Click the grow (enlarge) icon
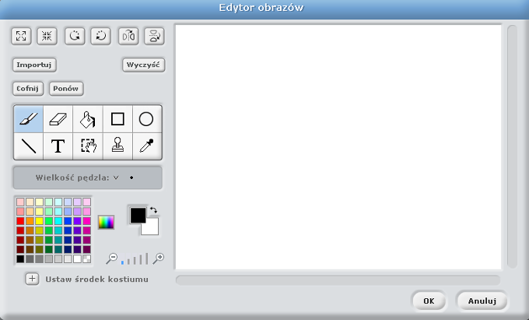Image resolution: width=529 pixels, height=320 pixels. [x=21, y=36]
